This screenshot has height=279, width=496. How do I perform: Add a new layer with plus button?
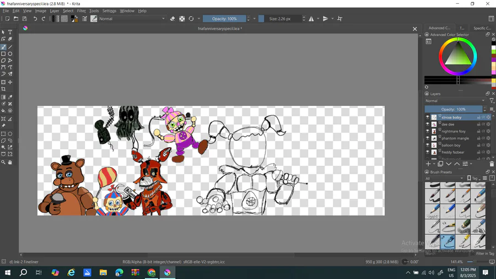428,164
